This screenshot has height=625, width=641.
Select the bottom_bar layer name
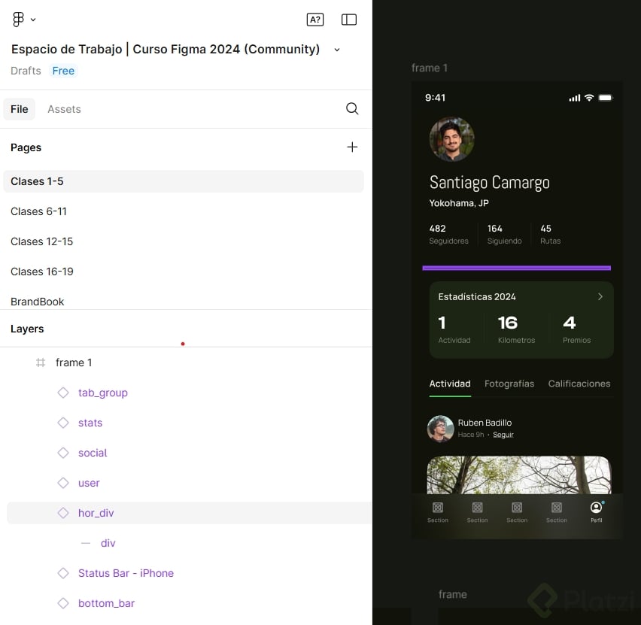coord(106,603)
